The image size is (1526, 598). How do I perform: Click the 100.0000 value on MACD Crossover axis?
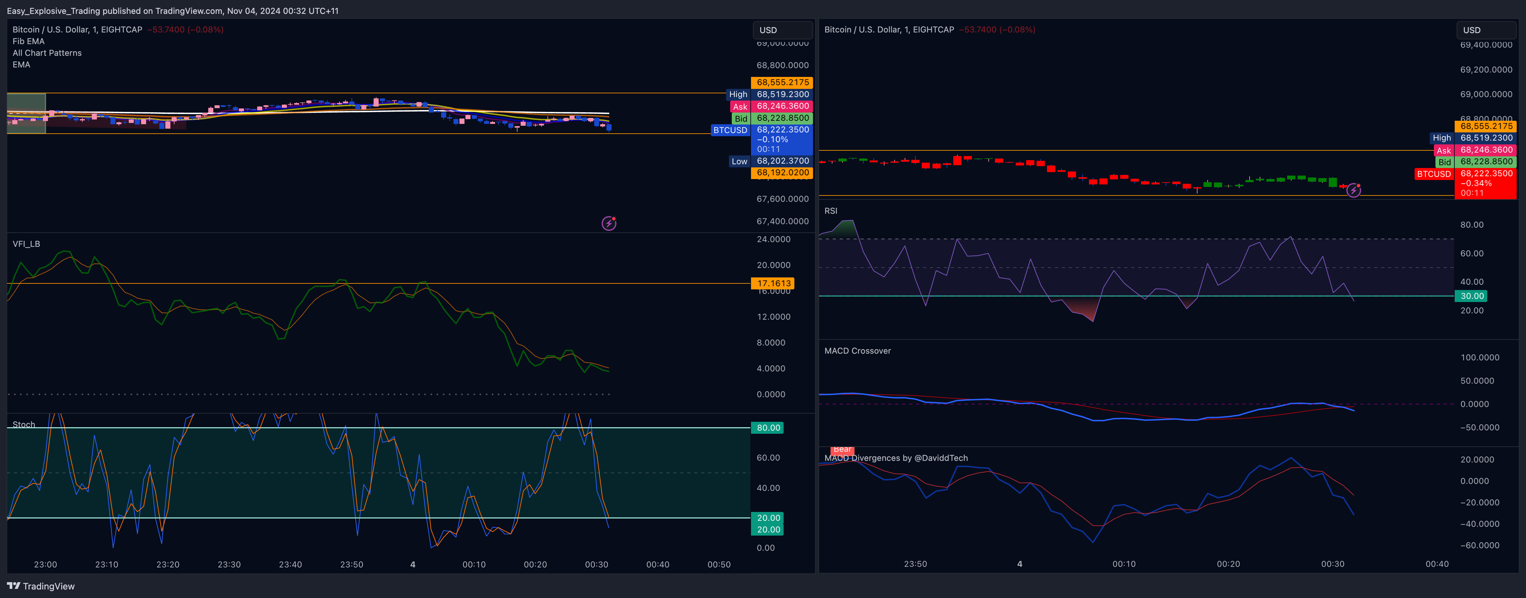click(1480, 357)
